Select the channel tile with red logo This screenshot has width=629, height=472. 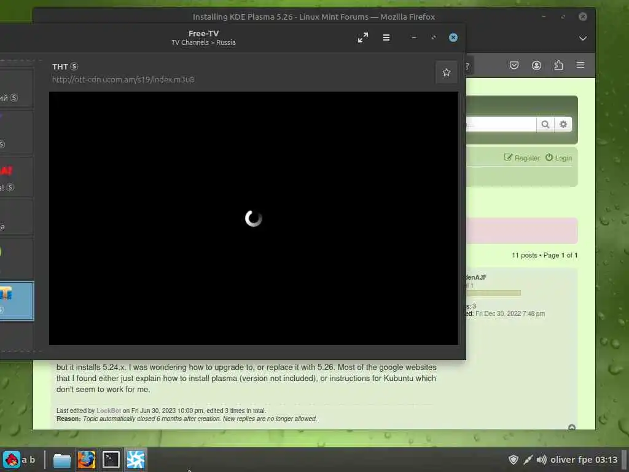[x=17, y=178]
